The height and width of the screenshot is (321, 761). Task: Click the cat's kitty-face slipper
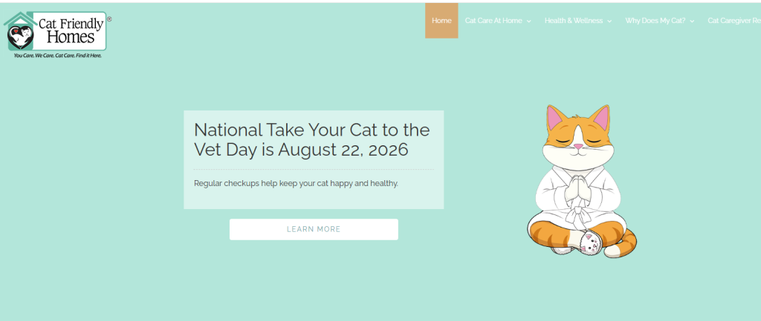point(591,242)
